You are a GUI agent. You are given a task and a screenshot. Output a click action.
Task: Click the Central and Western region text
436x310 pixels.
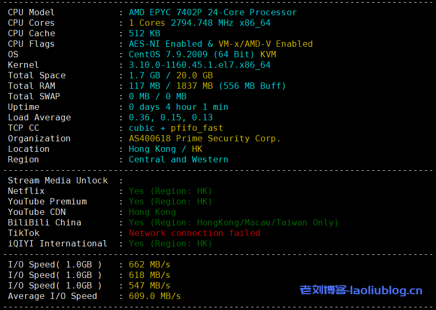coord(178,159)
